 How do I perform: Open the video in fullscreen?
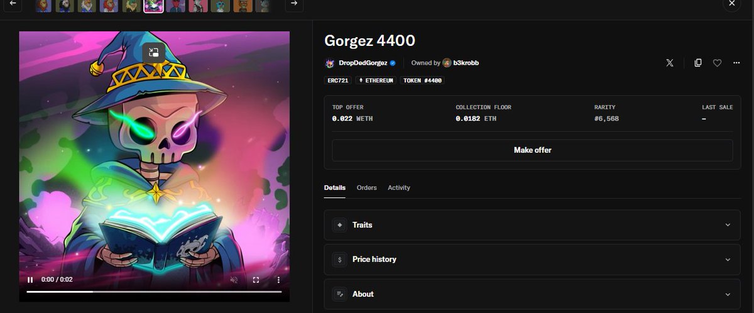pyautogui.click(x=256, y=280)
